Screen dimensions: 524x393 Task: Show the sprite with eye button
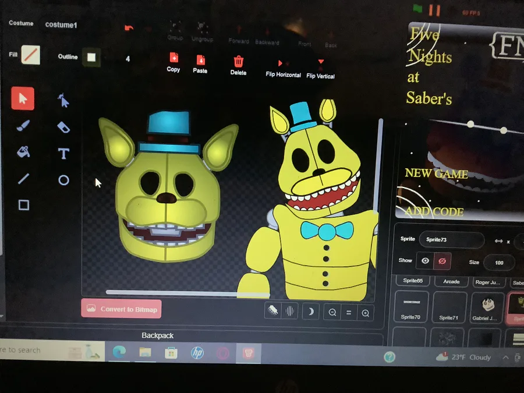pyautogui.click(x=425, y=260)
